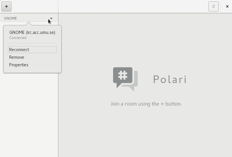Click the GNOME network header label
Viewport: 232px width, 157px height.
pos(11,18)
